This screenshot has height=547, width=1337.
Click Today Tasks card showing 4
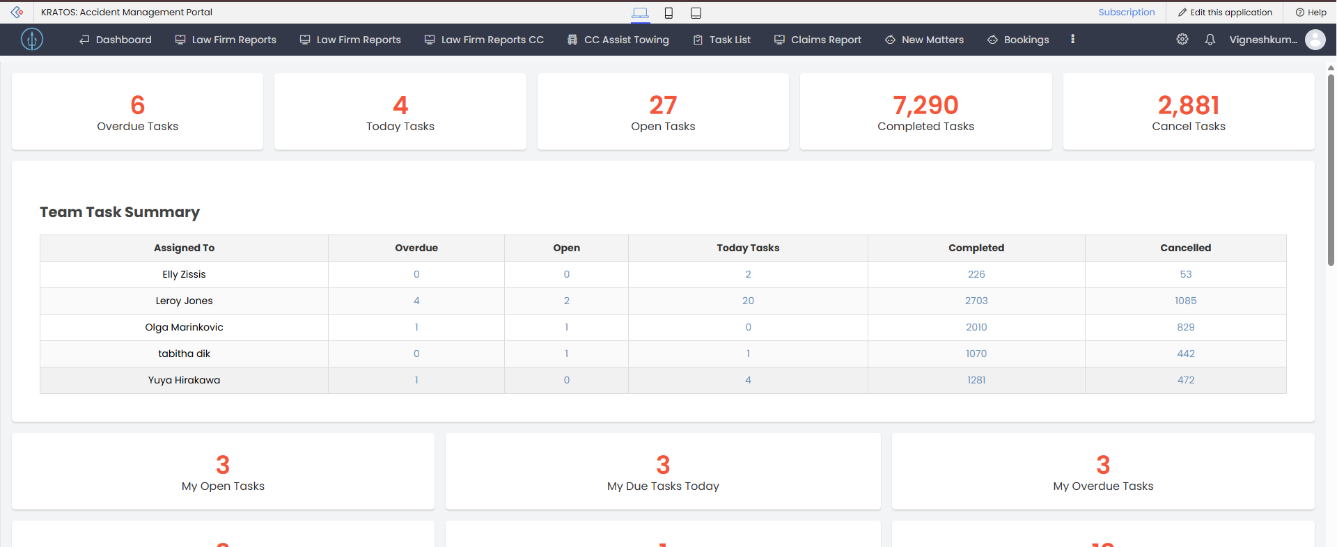400,111
